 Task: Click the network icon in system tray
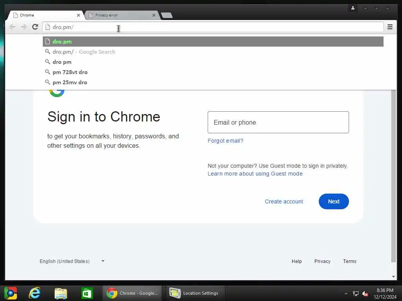click(356, 294)
